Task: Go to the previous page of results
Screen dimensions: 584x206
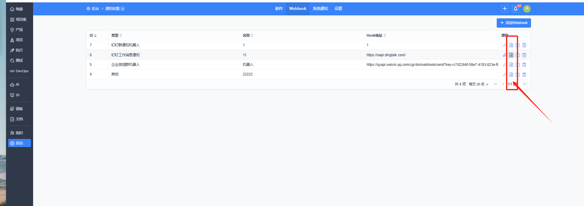Action: [503, 84]
